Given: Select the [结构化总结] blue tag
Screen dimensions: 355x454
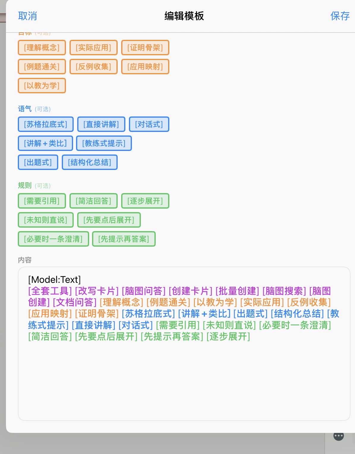Looking at the screenshot, I should coord(90,162).
